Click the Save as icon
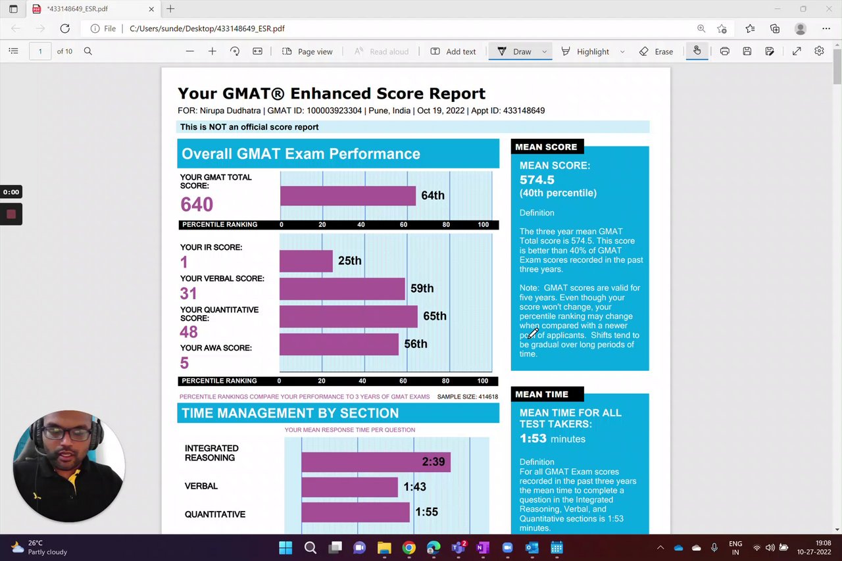The image size is (842, 561). click(x=770, y=51)
